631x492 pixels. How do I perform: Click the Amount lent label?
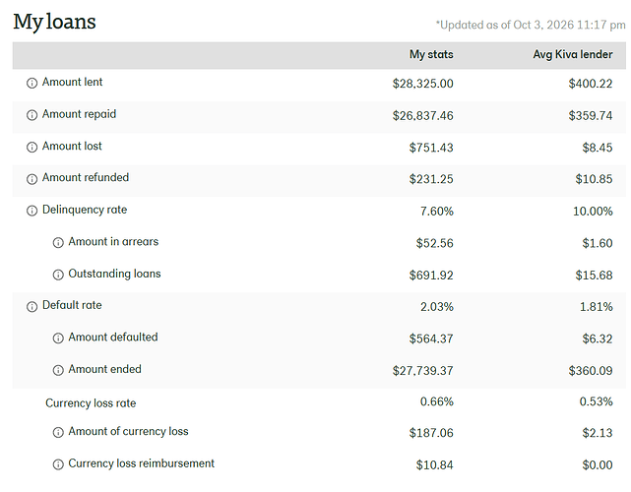pyautogui.click(x=73, y=82)
